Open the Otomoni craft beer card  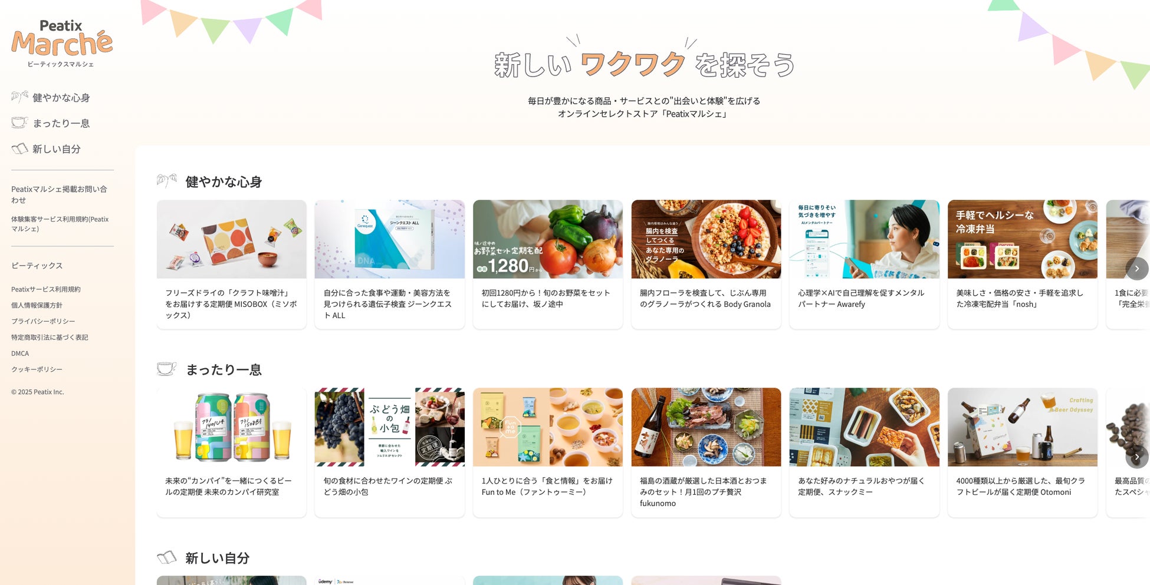click(x=1023, y=452)
